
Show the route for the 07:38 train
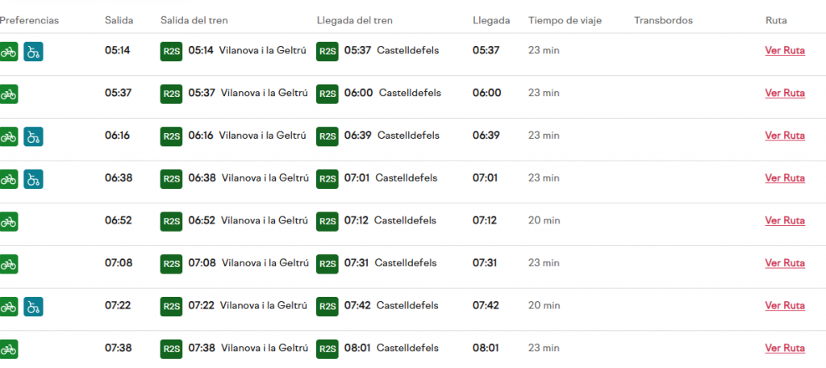[x=784, y=349]
